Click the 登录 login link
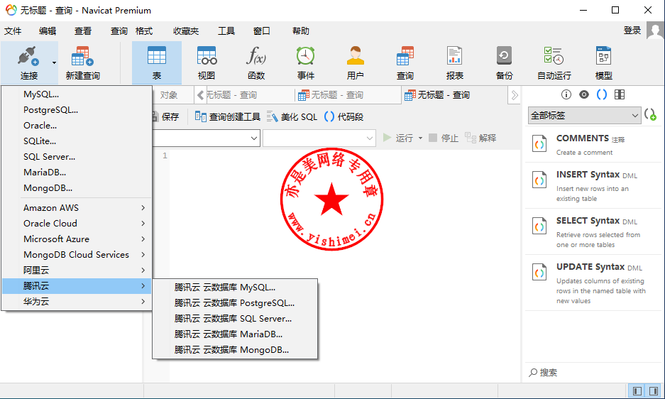Image resolution: width=665 pixels, height=399 pixels. click(632, 31)
